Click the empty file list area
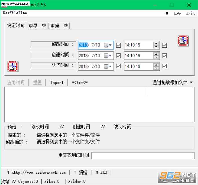Viewport: 198px width, 185px height. tap(99, 104)
